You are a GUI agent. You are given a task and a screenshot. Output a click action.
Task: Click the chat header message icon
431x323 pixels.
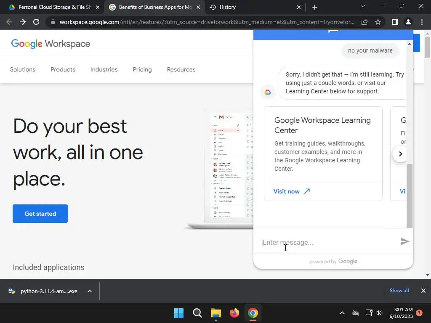333,31
